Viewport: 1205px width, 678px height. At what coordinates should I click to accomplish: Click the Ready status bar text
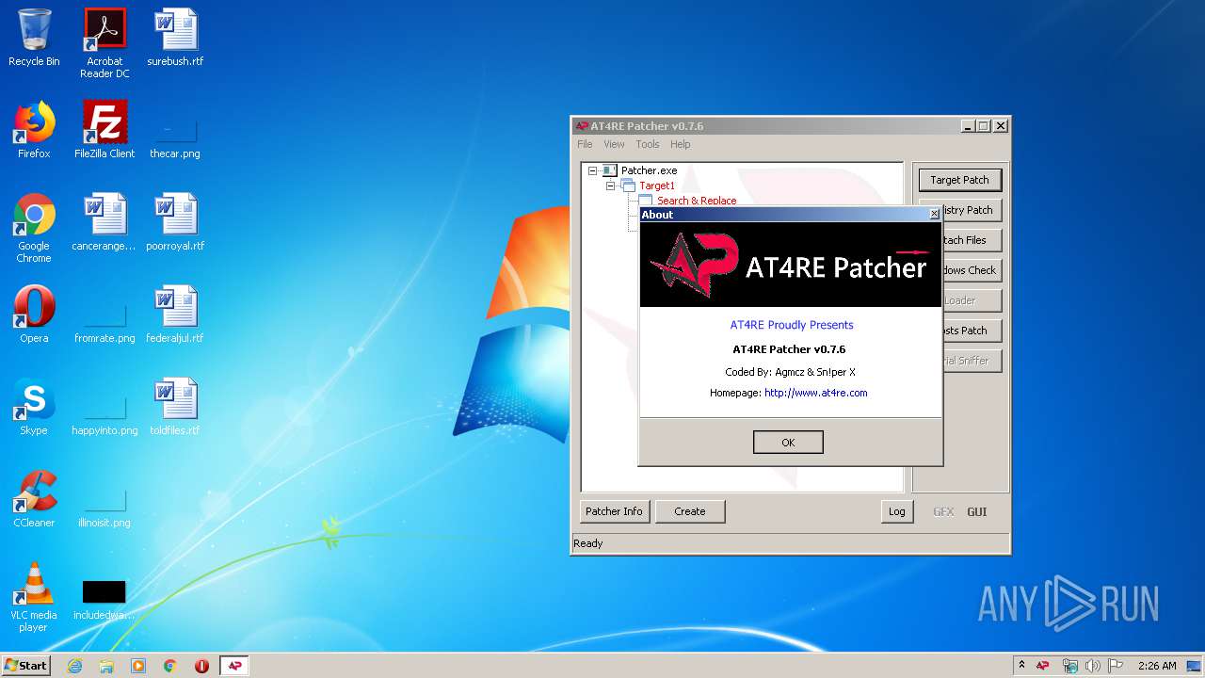pos(588,543)
